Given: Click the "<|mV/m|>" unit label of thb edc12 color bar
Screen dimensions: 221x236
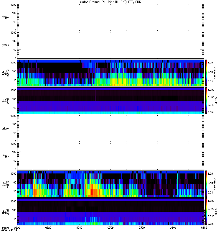Looking at the screenshot, I should (x=215, y=73).
